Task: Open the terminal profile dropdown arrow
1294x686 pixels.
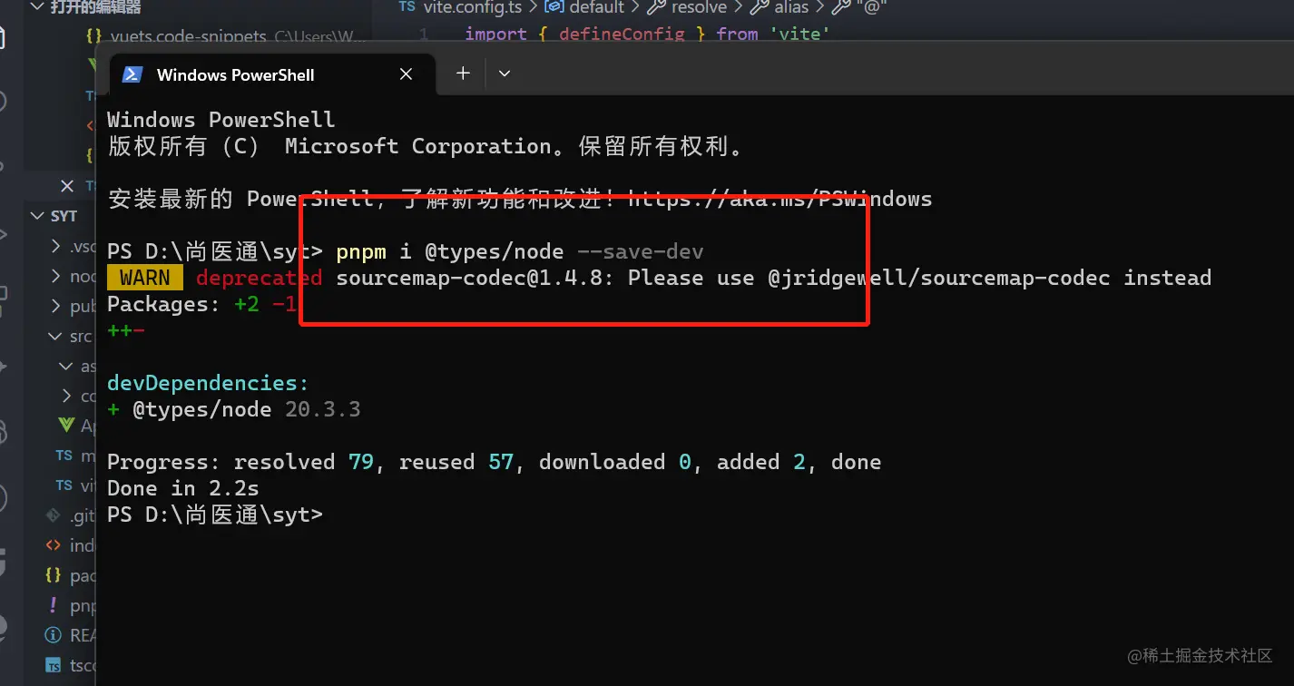Action: tap(505, 73)
